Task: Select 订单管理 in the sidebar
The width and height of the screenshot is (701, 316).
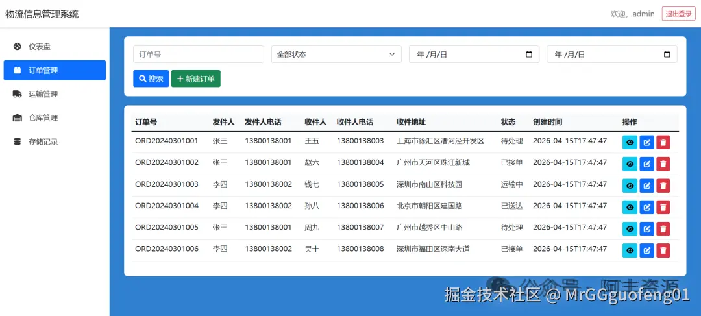Action: (x=55, y=70)
